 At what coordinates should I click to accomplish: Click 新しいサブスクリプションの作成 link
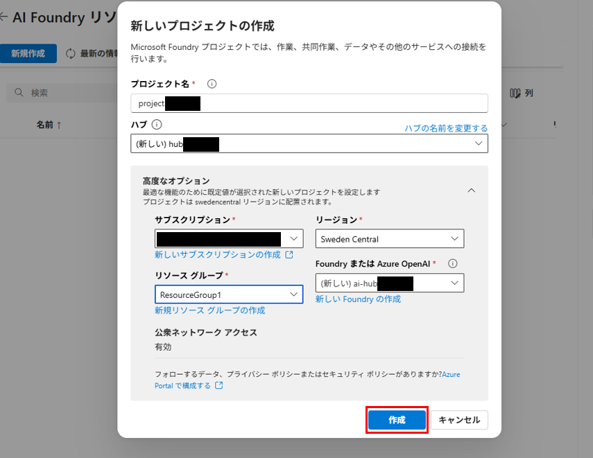tap(218, 255)
